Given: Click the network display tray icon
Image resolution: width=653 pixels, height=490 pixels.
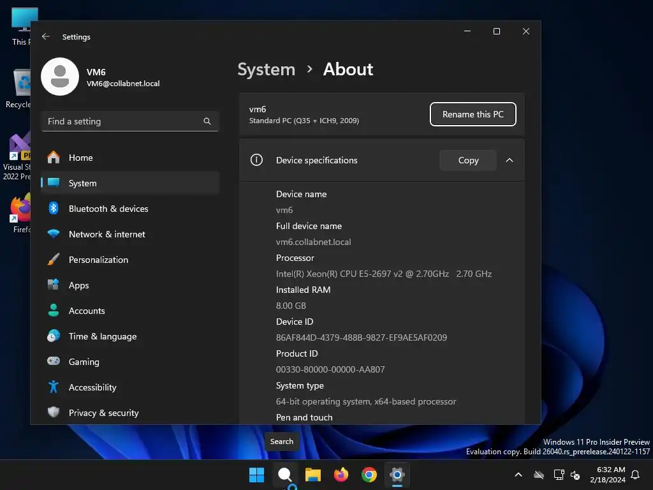Looking at the screenshot, I should click(x=559, y=475).
